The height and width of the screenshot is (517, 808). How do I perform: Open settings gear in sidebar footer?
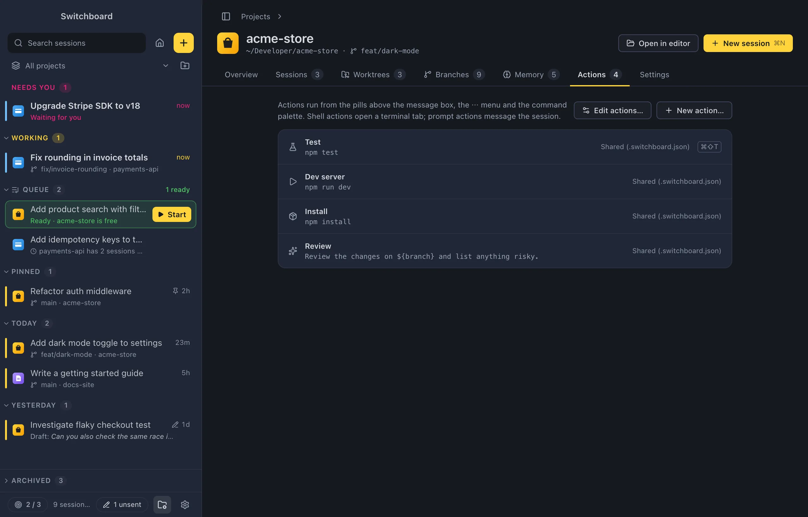[x=185, y=505]
